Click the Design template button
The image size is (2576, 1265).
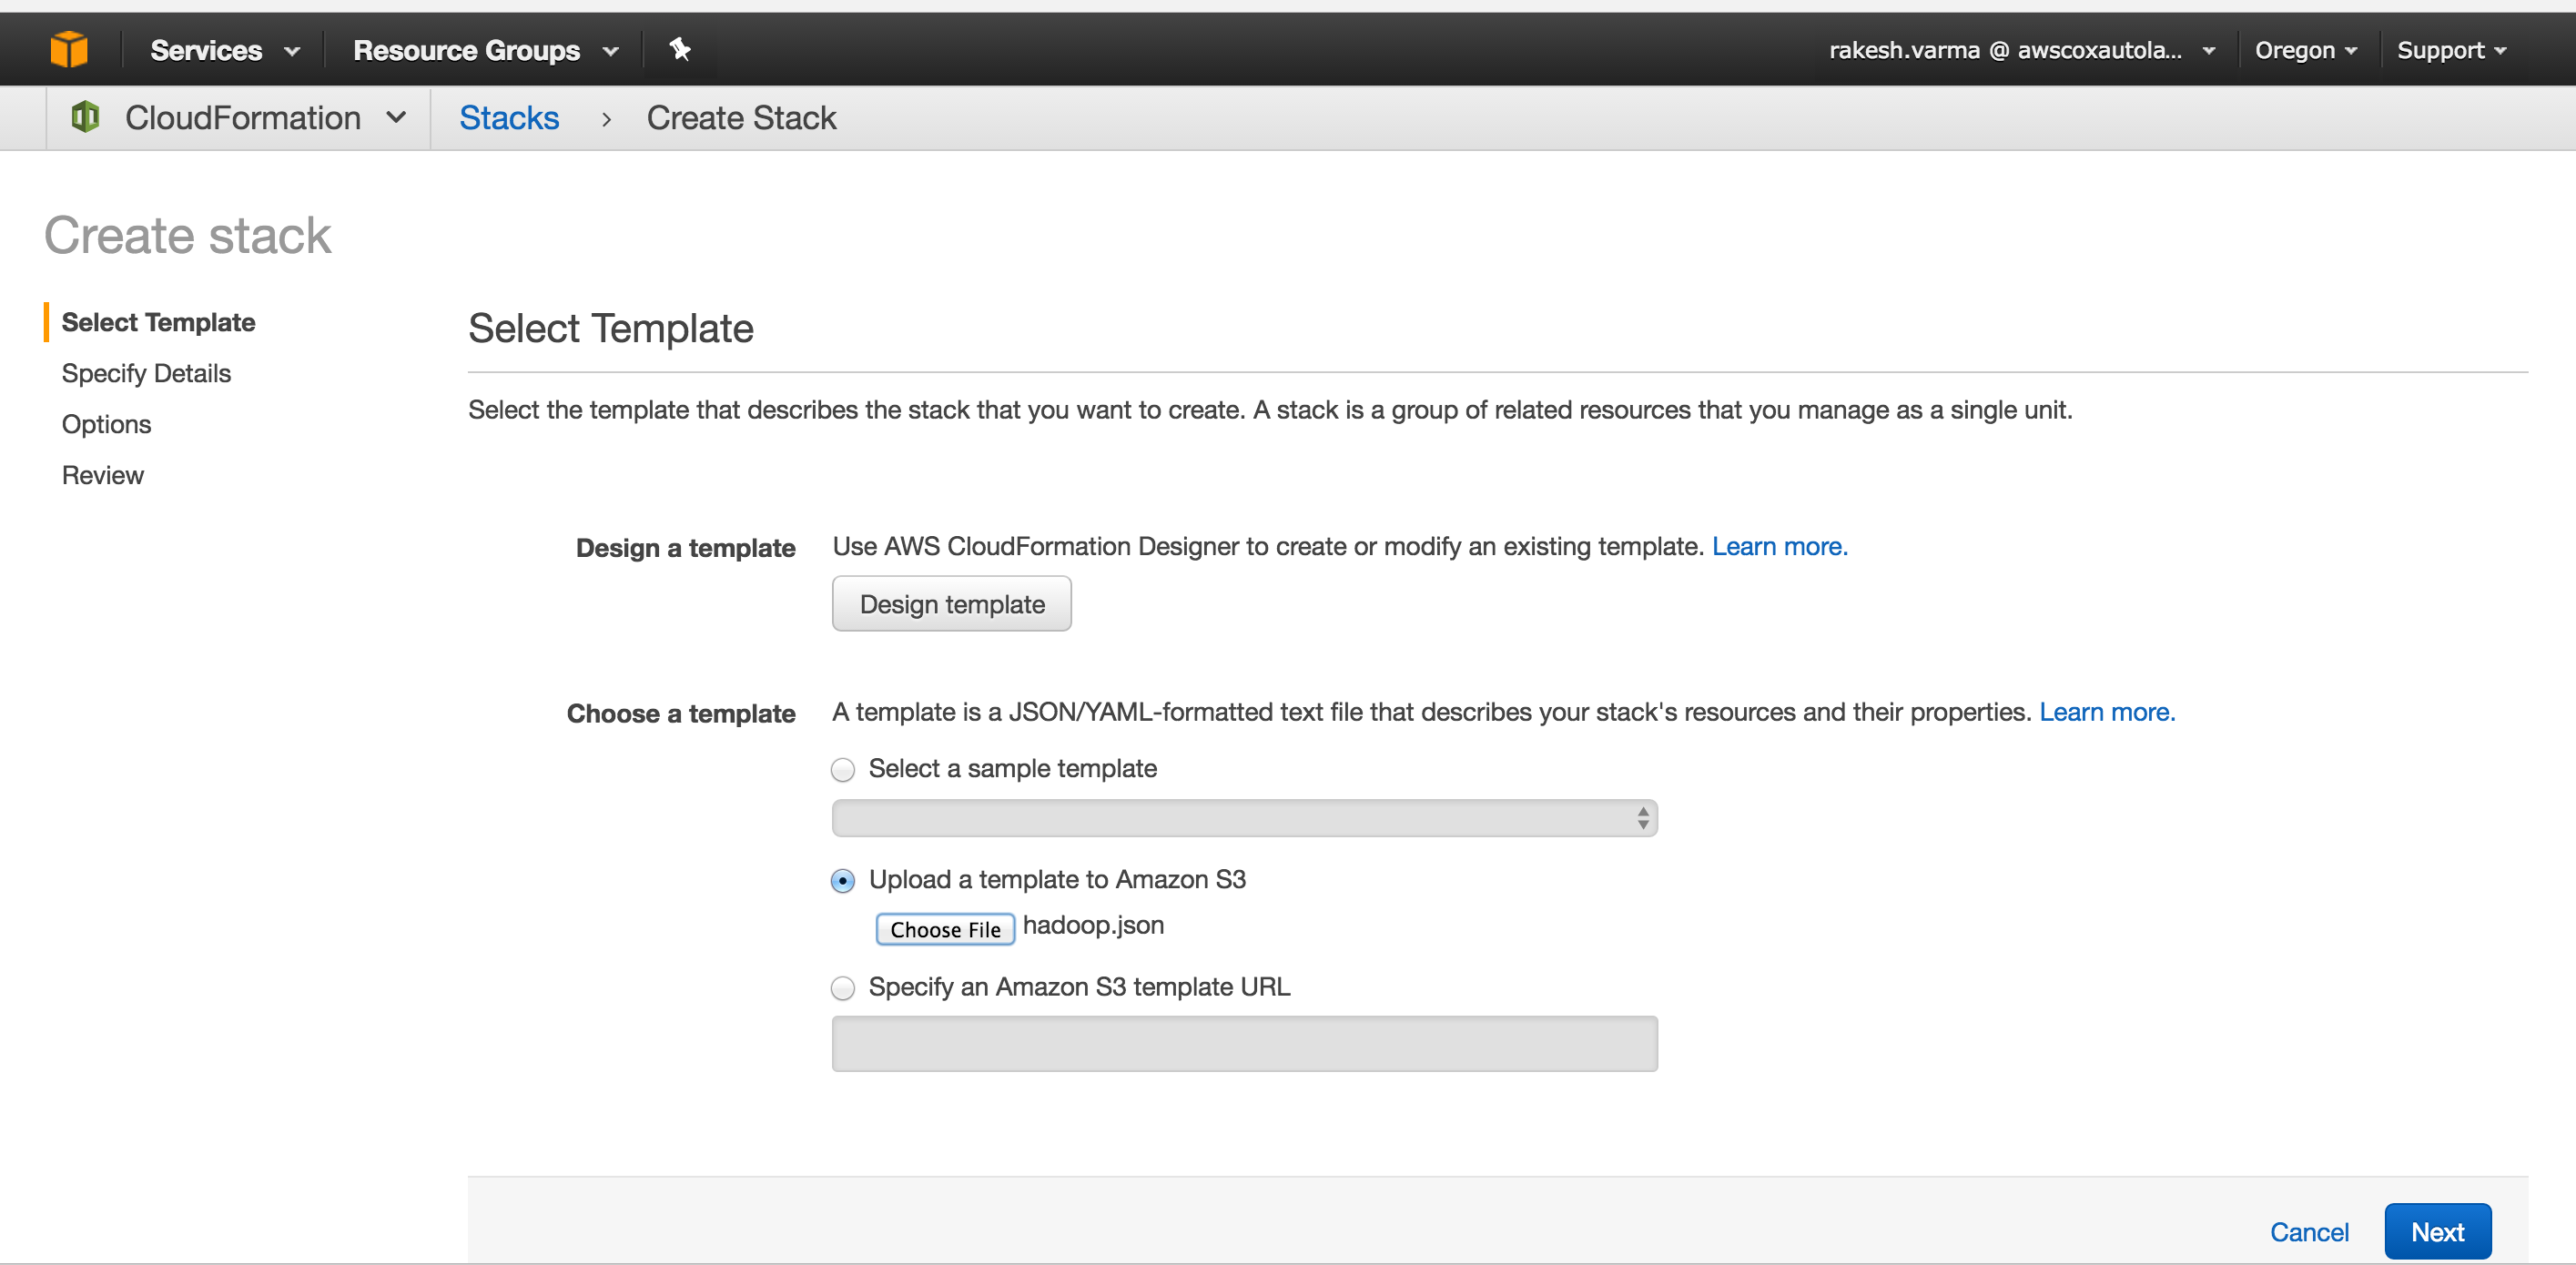tap(951, 604)
